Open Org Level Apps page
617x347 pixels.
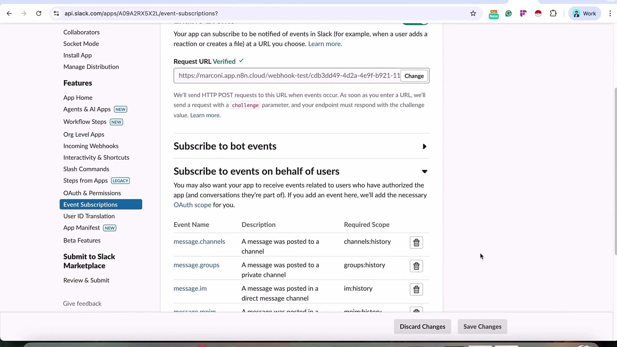point(84,135)
